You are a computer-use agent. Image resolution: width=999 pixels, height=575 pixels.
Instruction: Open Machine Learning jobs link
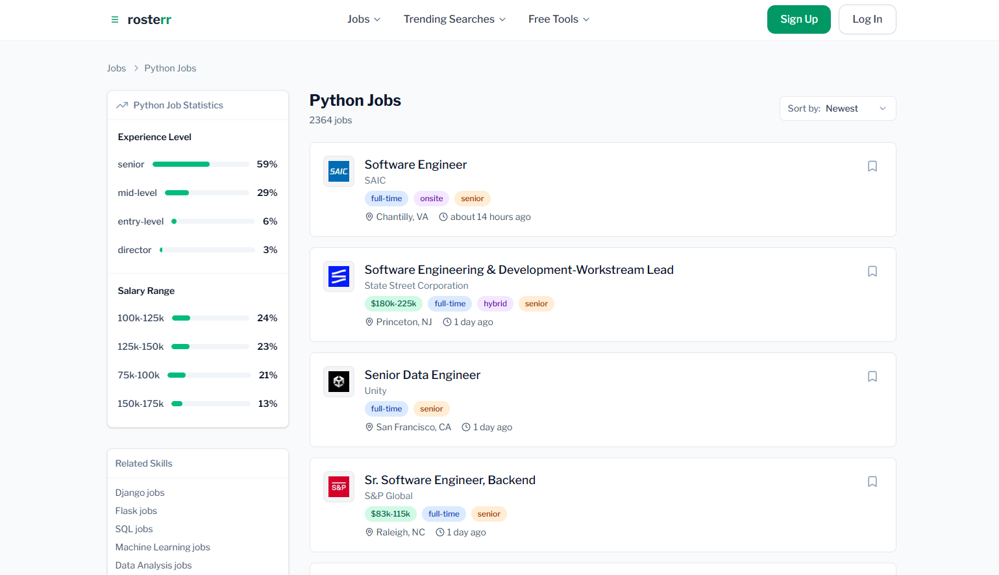[162, 547]
